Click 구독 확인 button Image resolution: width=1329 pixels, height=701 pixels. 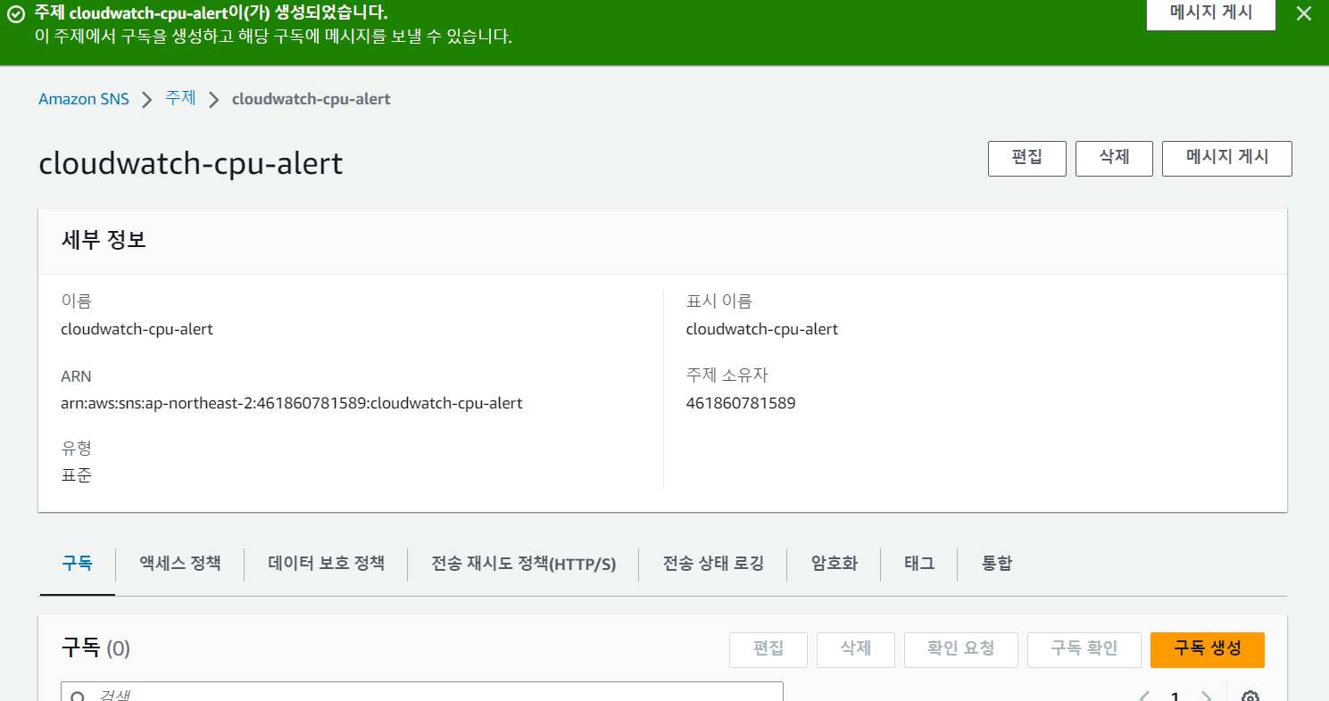pyautogui.click(x=1084, y=649)
